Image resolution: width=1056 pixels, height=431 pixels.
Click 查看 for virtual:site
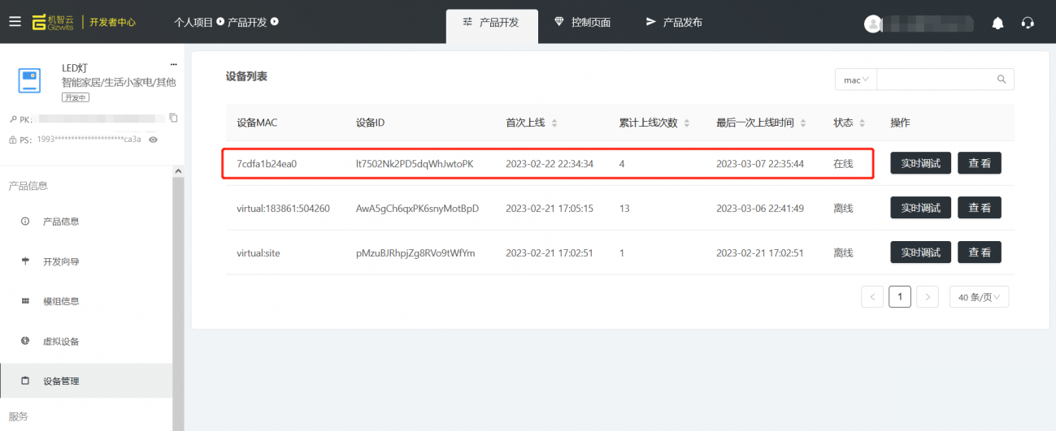tap(980, 252)
